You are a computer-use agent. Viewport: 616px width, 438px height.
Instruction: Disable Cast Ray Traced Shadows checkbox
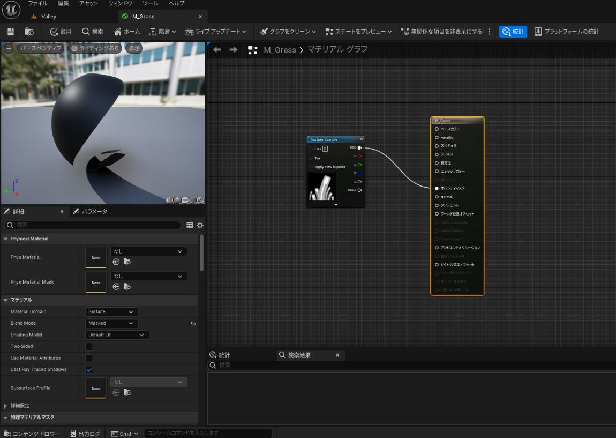point(89,370)
